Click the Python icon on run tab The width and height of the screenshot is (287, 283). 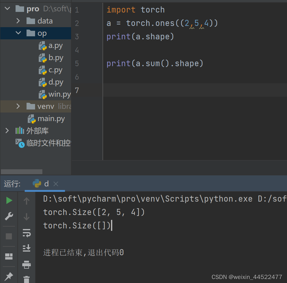[x=37, y=183]
